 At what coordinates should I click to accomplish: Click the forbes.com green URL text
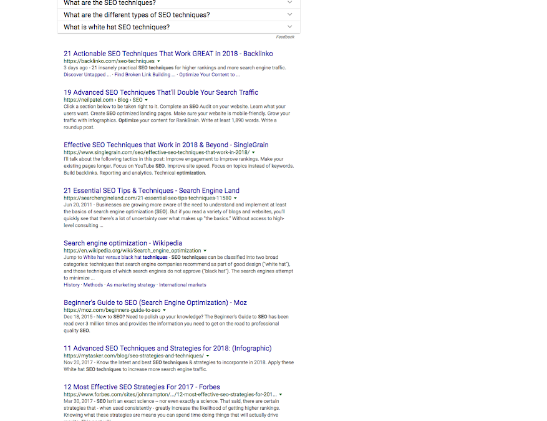[x=170, y=394]
